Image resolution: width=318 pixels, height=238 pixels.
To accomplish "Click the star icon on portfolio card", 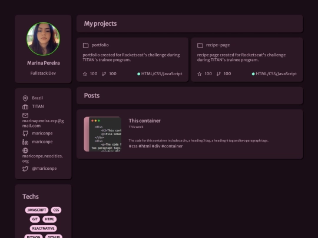I will pos(85,74).
